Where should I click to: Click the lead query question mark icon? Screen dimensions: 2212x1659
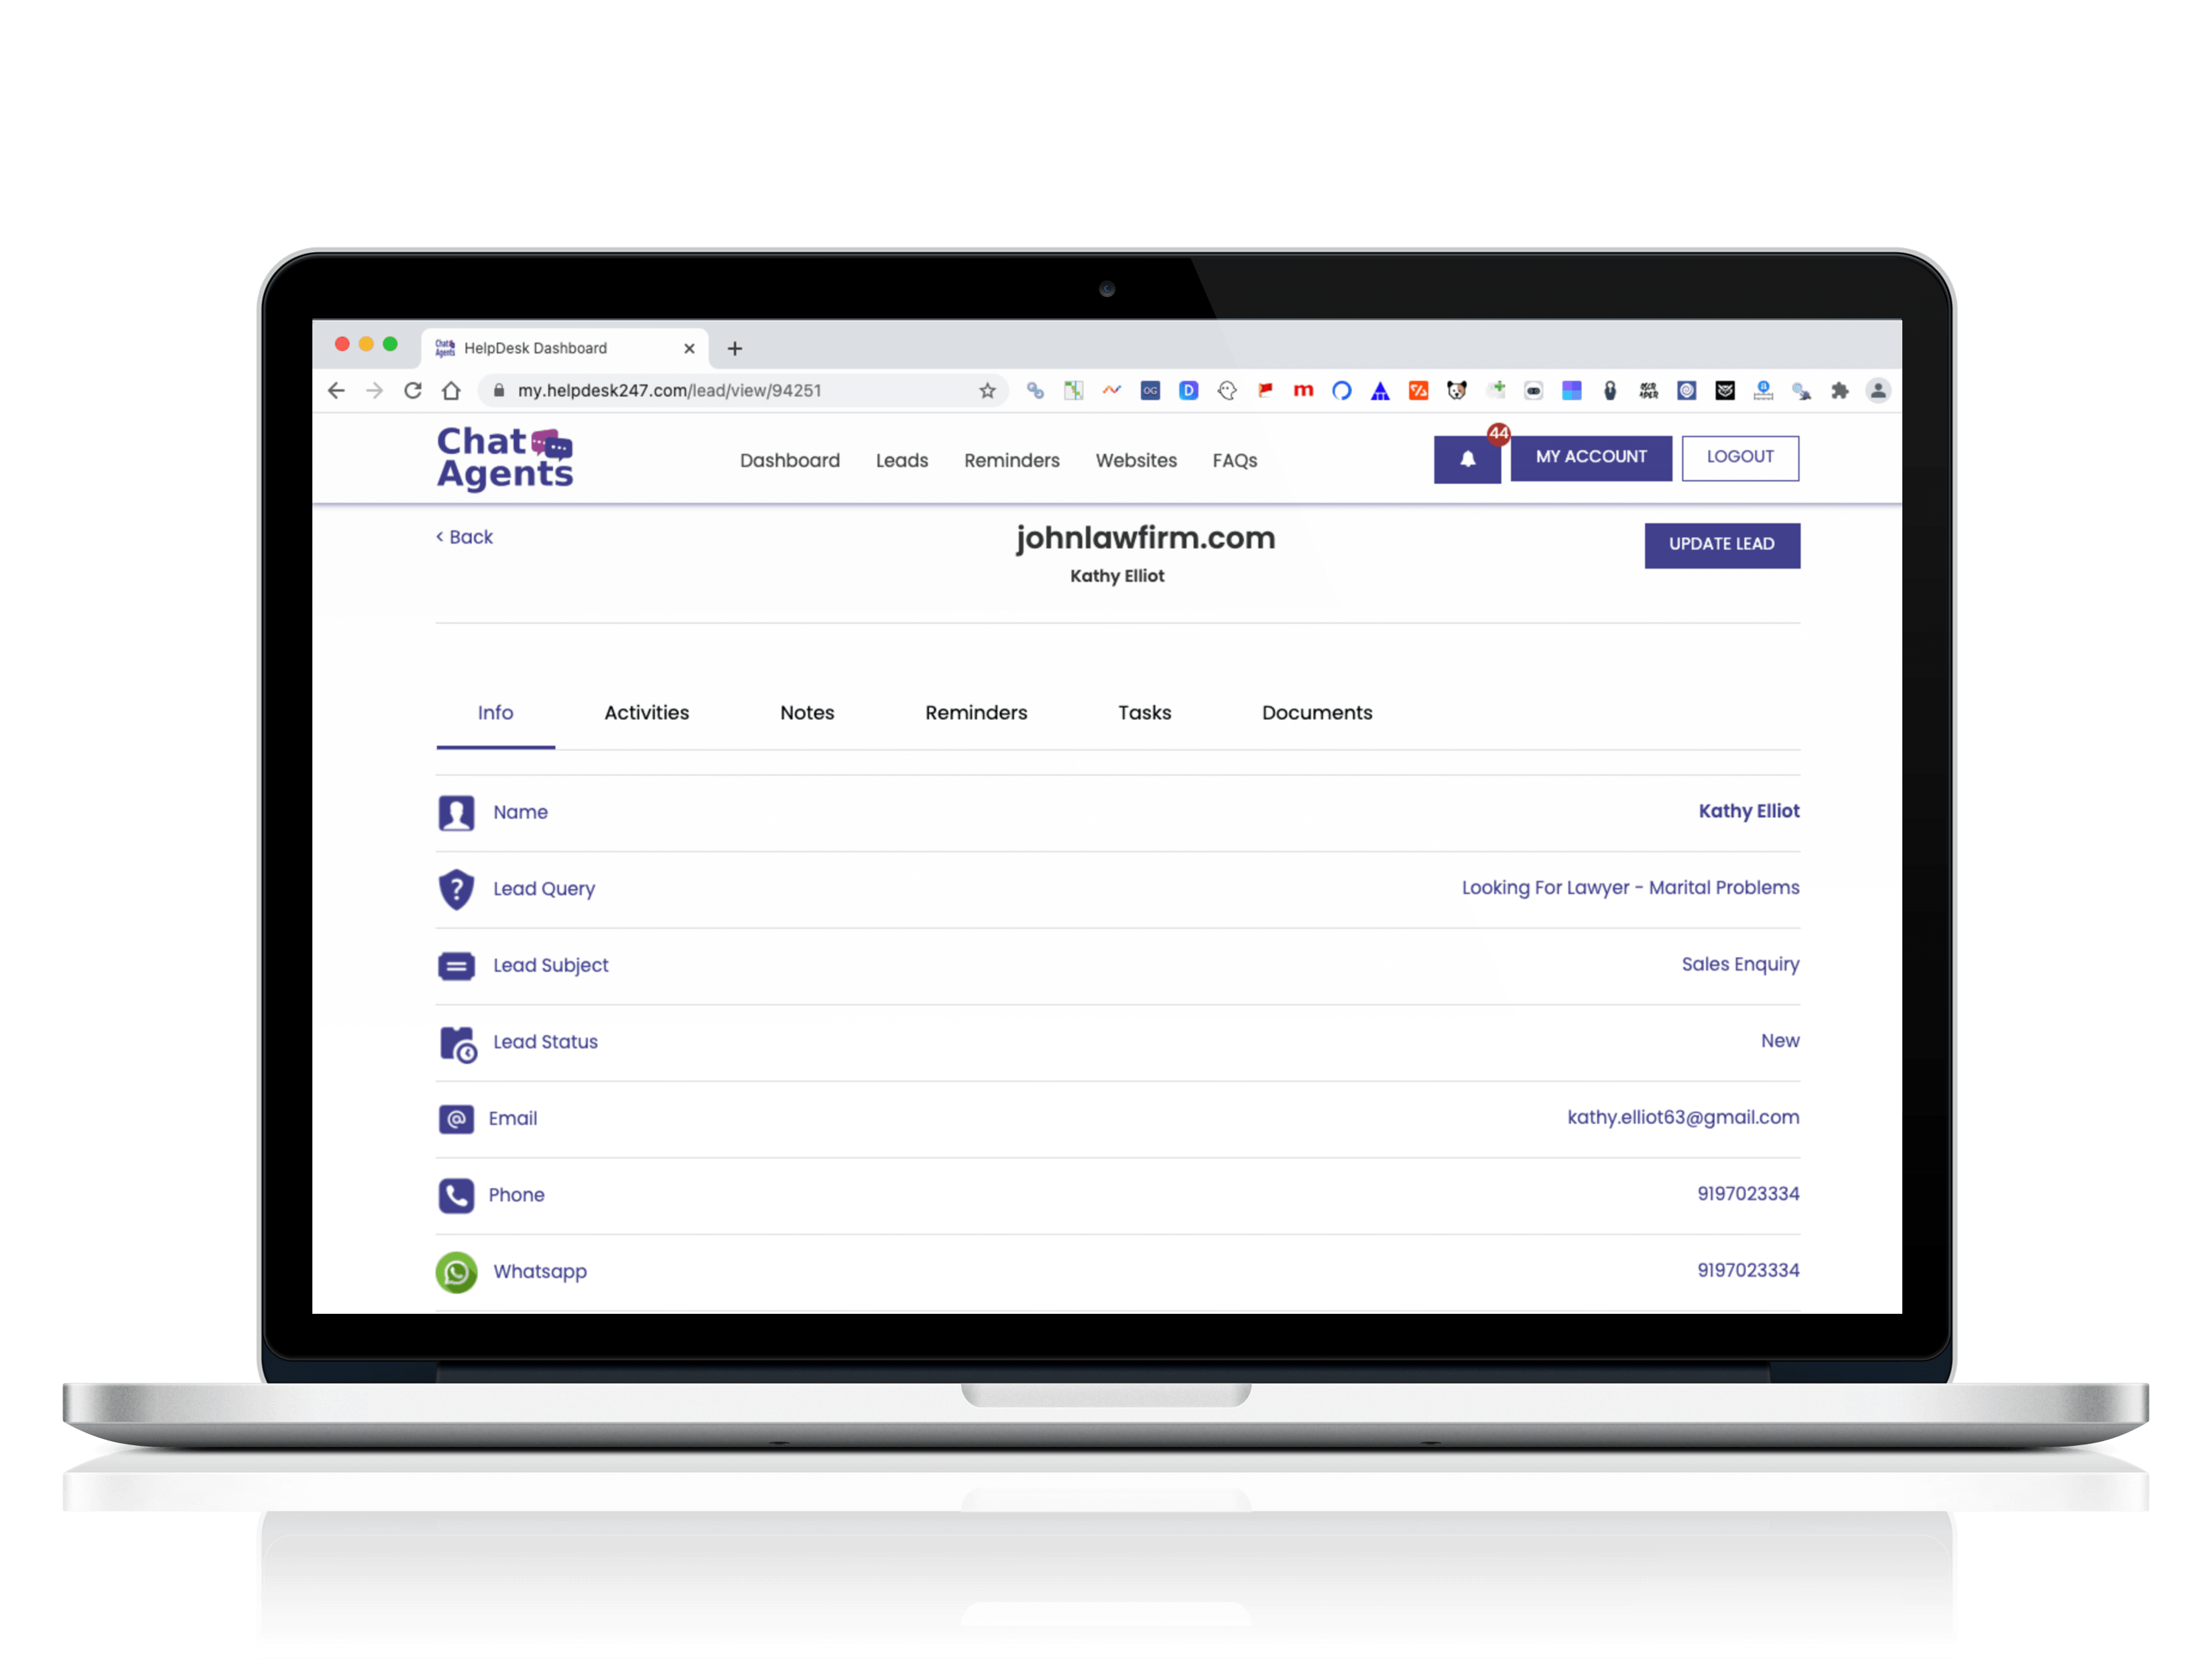456,889
